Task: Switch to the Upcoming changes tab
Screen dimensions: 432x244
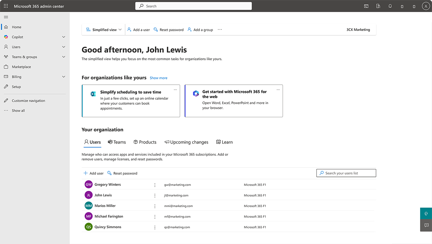Action: pos(186,142)
